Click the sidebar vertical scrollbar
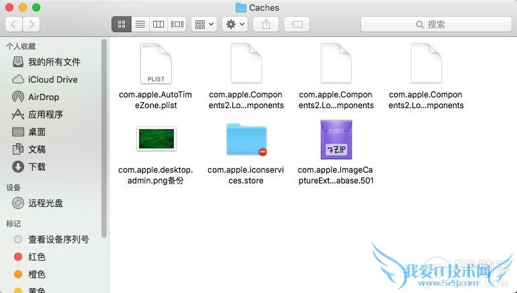 [x=104, y=138]
